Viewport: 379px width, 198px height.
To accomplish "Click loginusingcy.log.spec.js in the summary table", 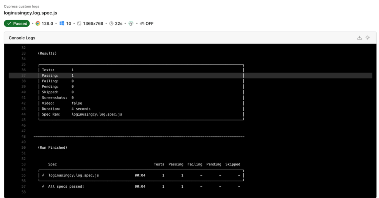I will tap(74, 175).
